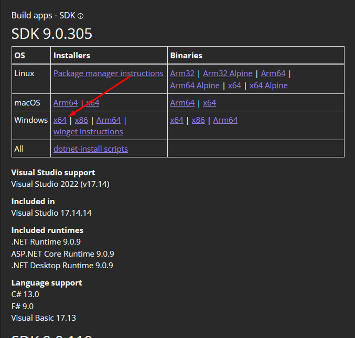Download the macOS x64 binaries
Image resolution: width=355 pixels, height=338 pixels.
click(209, 103)
